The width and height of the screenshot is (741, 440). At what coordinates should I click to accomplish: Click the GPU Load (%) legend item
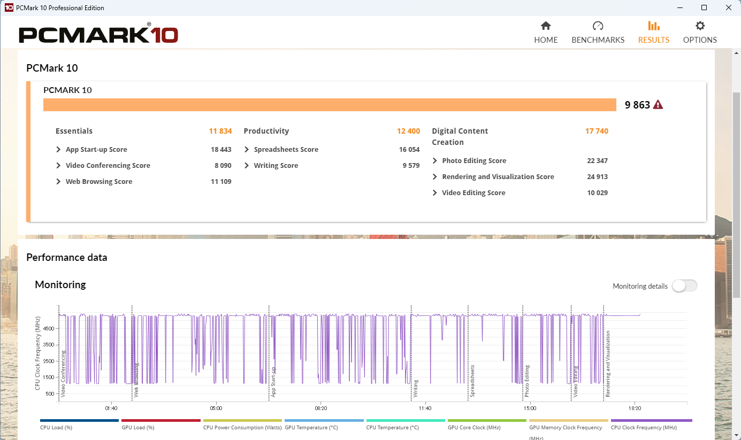pos(138,427)
